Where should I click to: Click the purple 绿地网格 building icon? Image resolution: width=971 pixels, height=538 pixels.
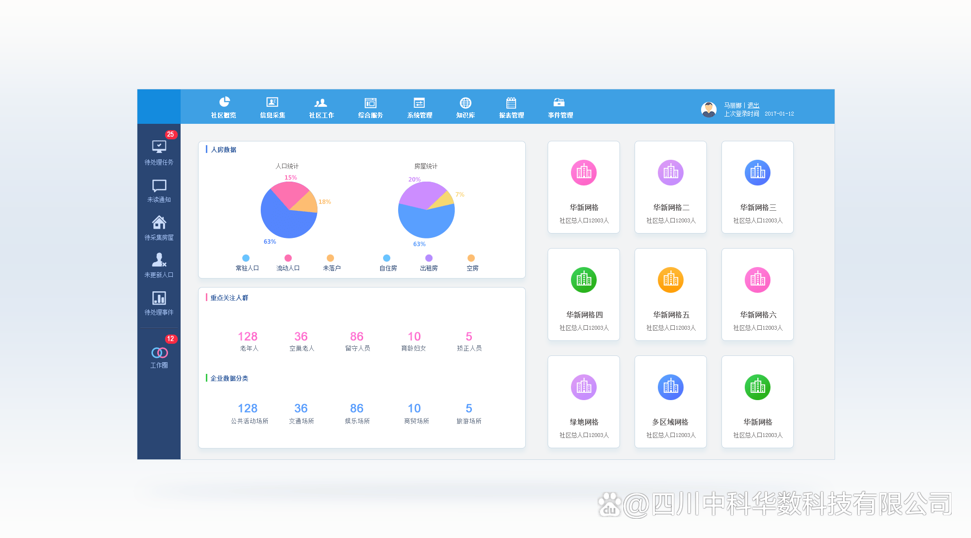click(x=584, y=387)
